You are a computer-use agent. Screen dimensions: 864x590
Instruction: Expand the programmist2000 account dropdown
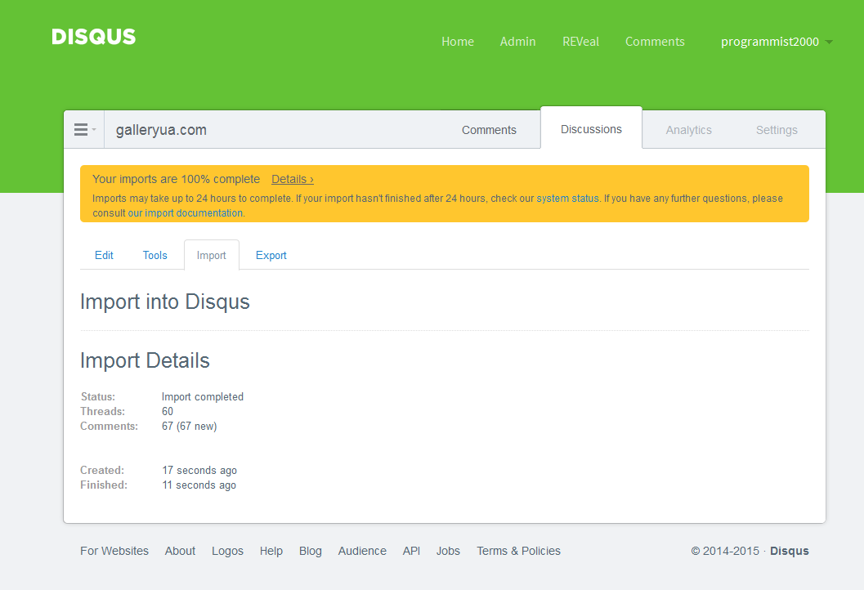(x=777, y=42)
